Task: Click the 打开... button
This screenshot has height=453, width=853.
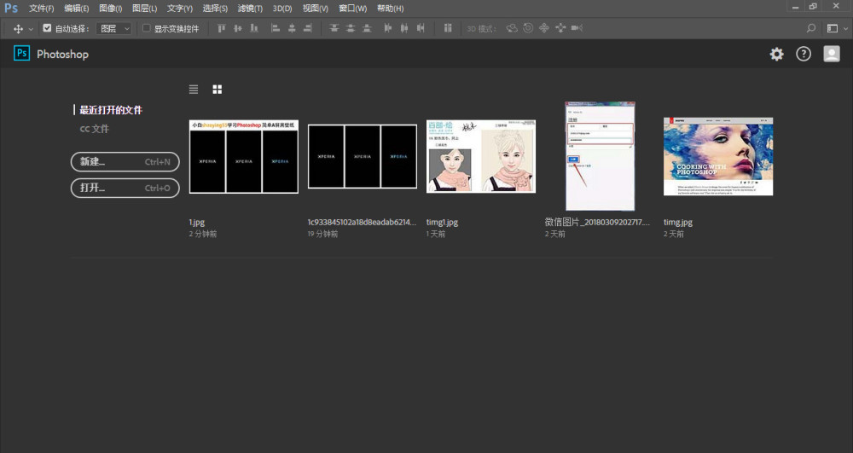Action: (125, 188)
